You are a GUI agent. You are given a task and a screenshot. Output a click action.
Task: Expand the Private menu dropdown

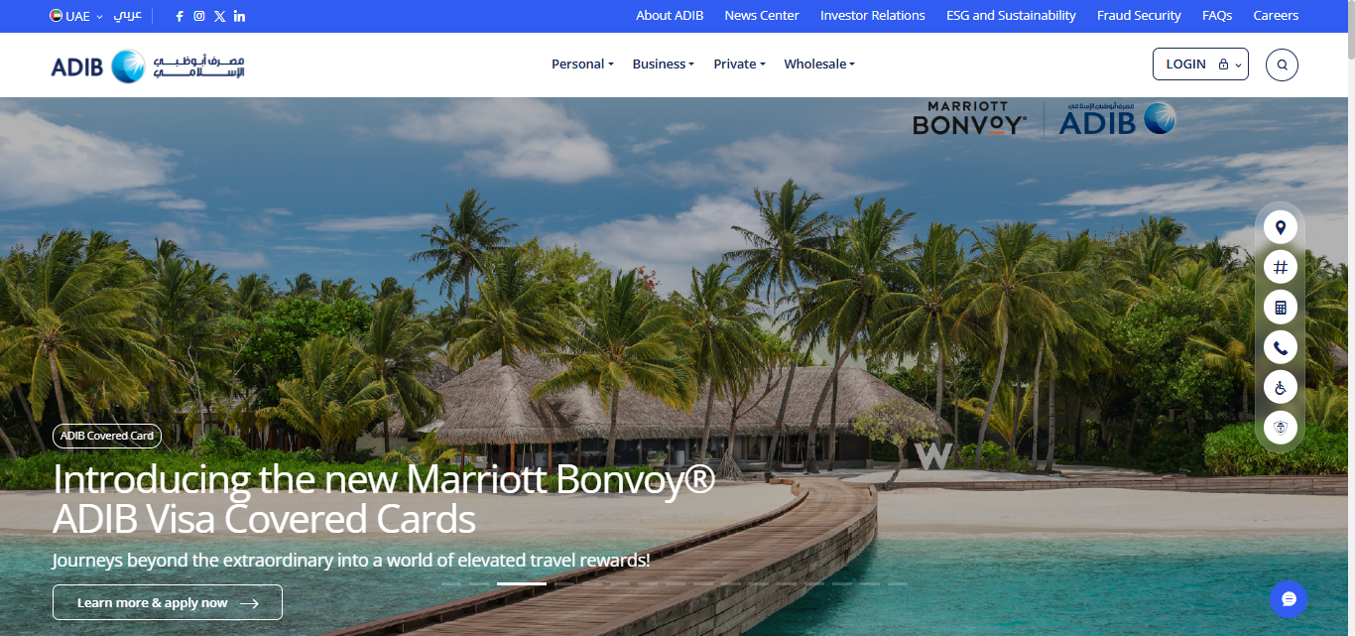pyautogui.click(x=739, y=64)
